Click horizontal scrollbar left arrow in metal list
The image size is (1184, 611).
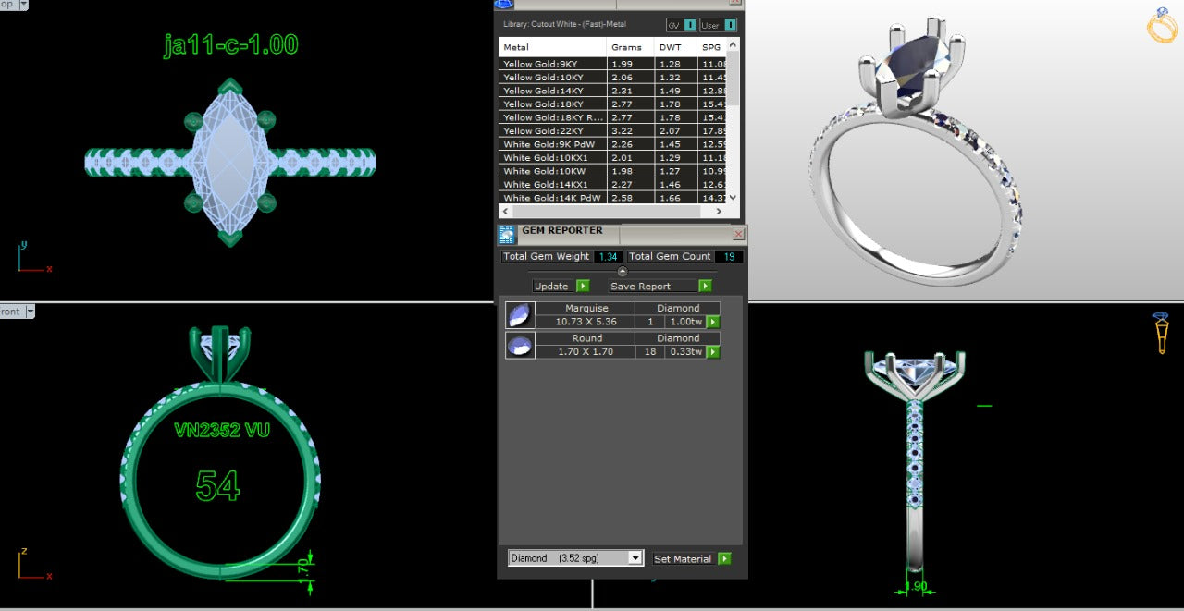tap(505, 212)
